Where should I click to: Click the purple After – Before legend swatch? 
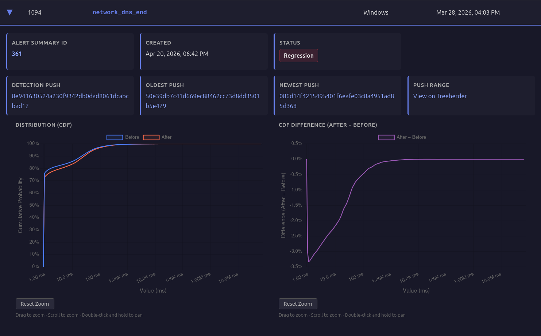pyautogui.click(x=386, y=137)
